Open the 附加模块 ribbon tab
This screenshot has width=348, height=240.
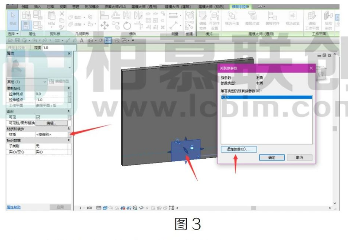pyautogui.click(x=92, y=6)
